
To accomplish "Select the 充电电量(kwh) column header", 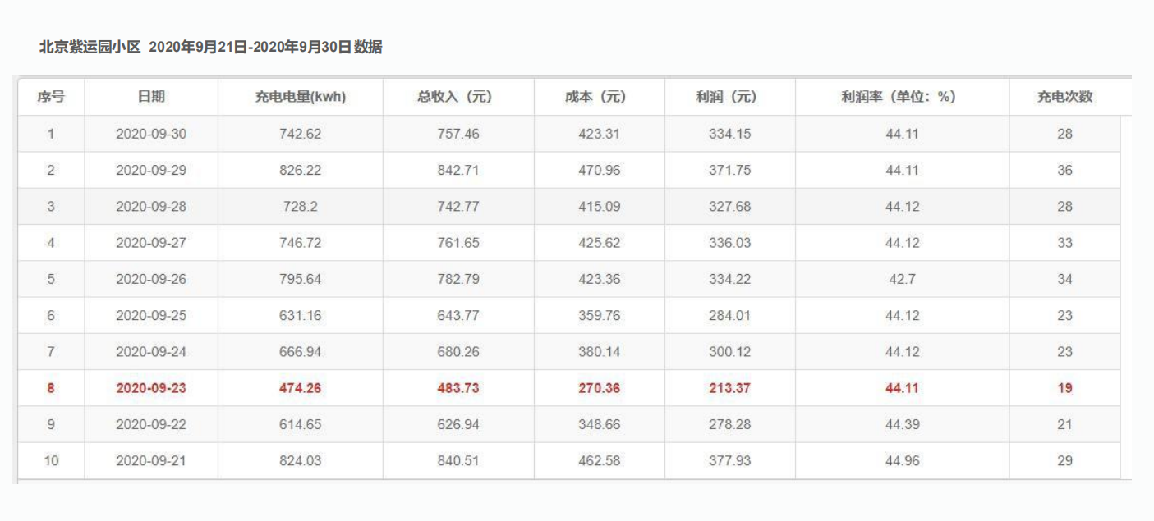I will tap(301, 97).
